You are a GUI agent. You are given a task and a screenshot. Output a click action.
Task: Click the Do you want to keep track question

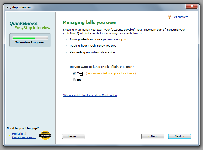pos(102,67)
